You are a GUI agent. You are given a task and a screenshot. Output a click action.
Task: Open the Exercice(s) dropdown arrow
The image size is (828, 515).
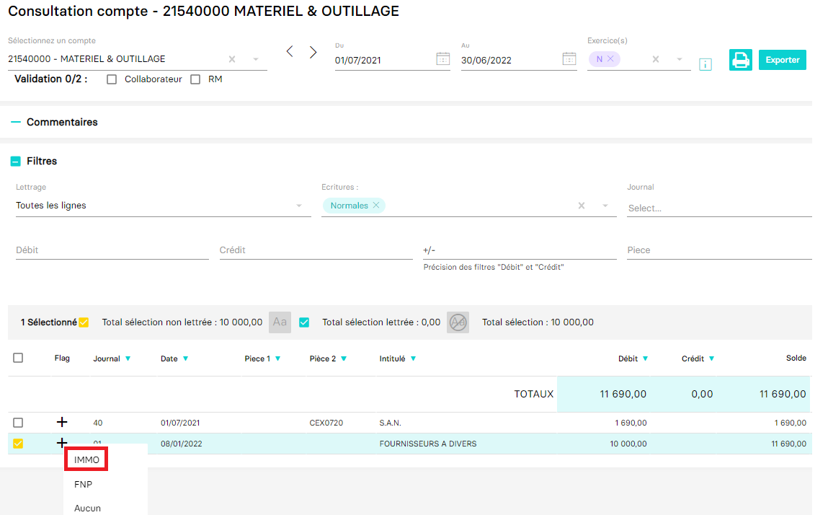(680, 59)
